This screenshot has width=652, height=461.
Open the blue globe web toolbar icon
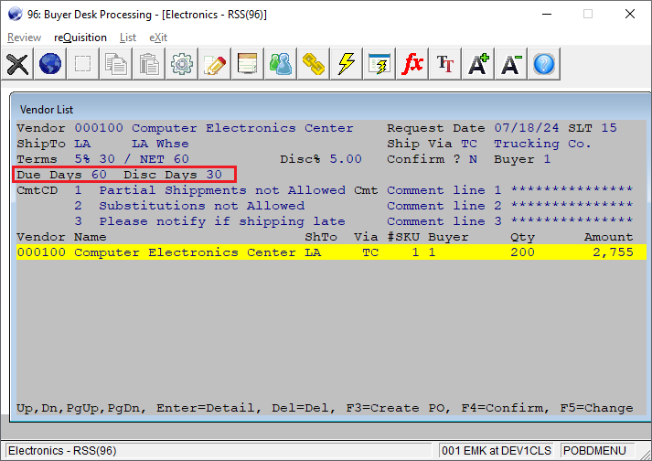50,64
